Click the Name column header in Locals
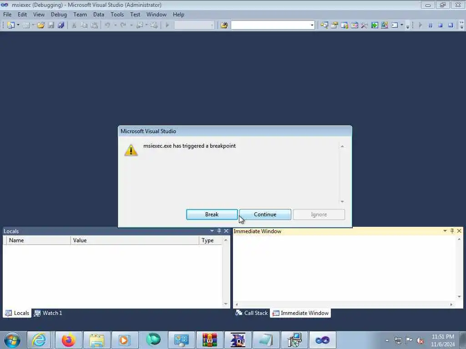Image resolution: width=466 pixels, height=349 pixels. pyautogui.click(x=38, y=240)
